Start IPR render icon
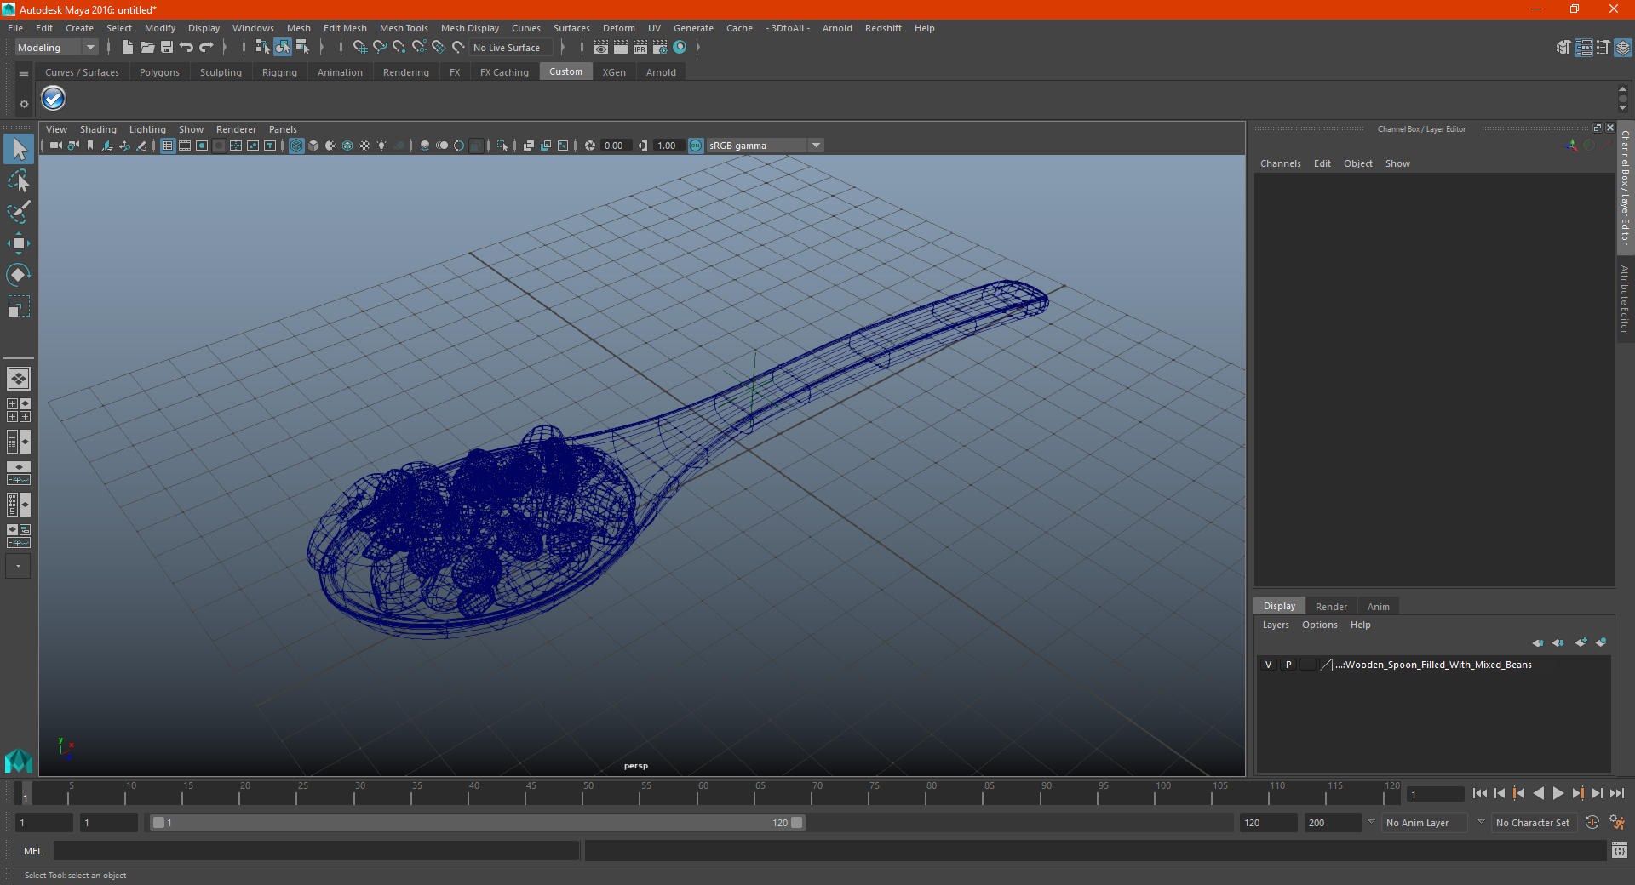The image size is (1635, 885). pyautogui.click(x=640, y=48)
